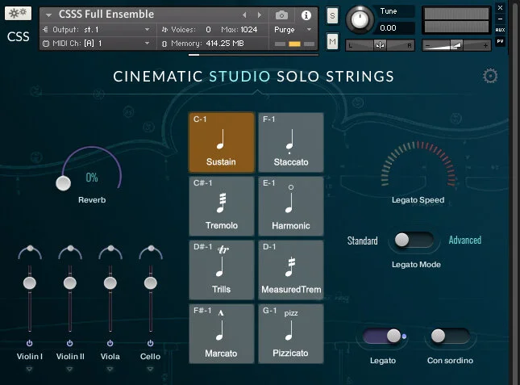The width and height of the screenshot is (520, 385).
Task: Expand the Cello options arrow
Action: (150, 369)
